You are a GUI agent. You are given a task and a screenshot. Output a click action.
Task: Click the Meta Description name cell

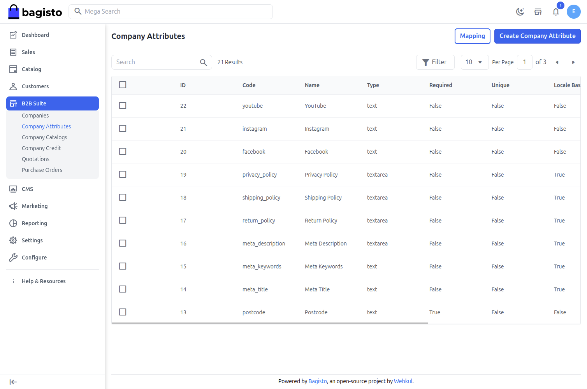pyautogui.click(x=326, y=244)
